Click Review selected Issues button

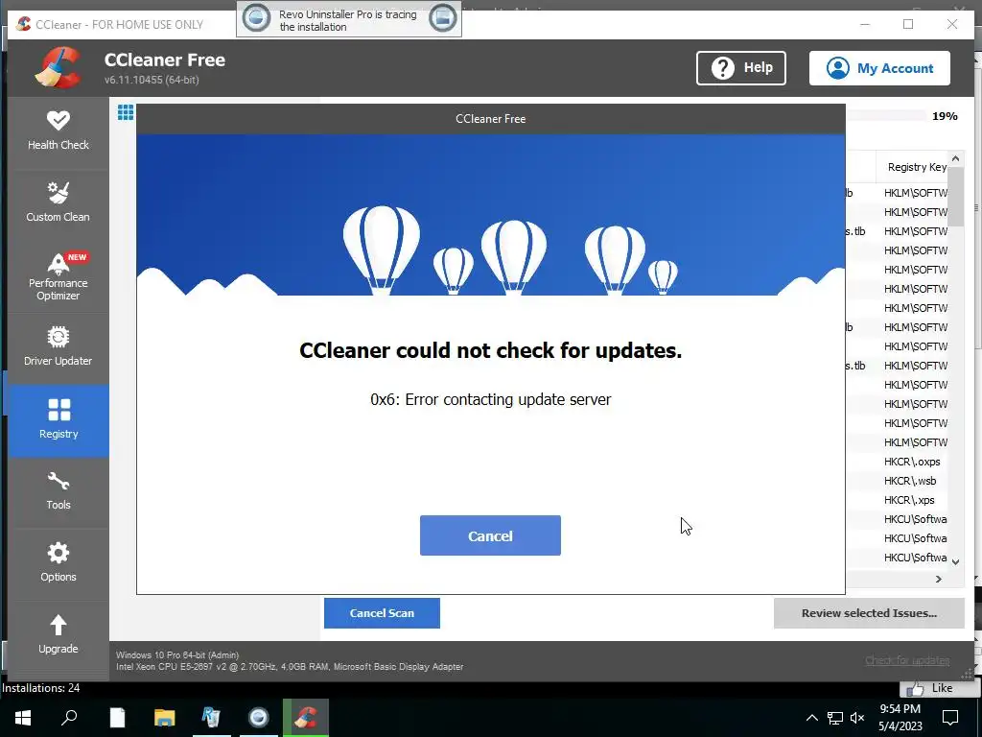click(x=869, y=613)
